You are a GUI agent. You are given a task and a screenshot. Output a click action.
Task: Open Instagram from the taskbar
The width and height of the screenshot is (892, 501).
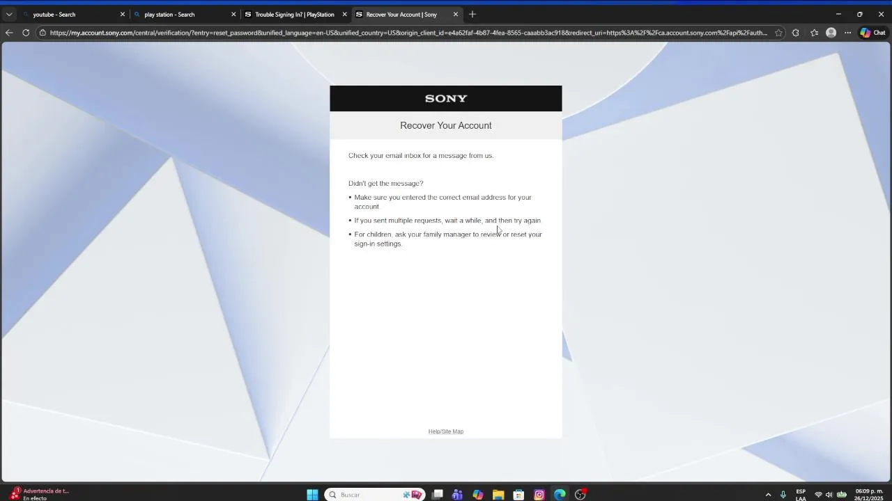point(539,495)
